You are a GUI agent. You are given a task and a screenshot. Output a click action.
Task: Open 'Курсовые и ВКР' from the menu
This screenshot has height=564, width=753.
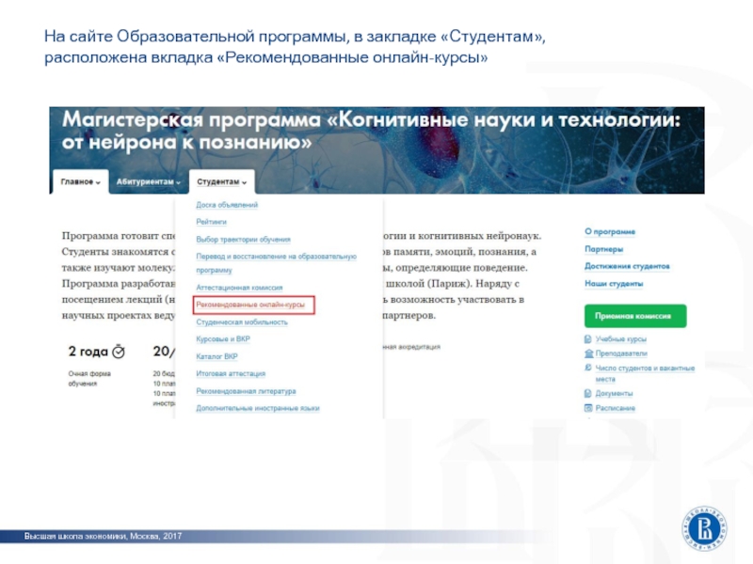click(223, 338)
